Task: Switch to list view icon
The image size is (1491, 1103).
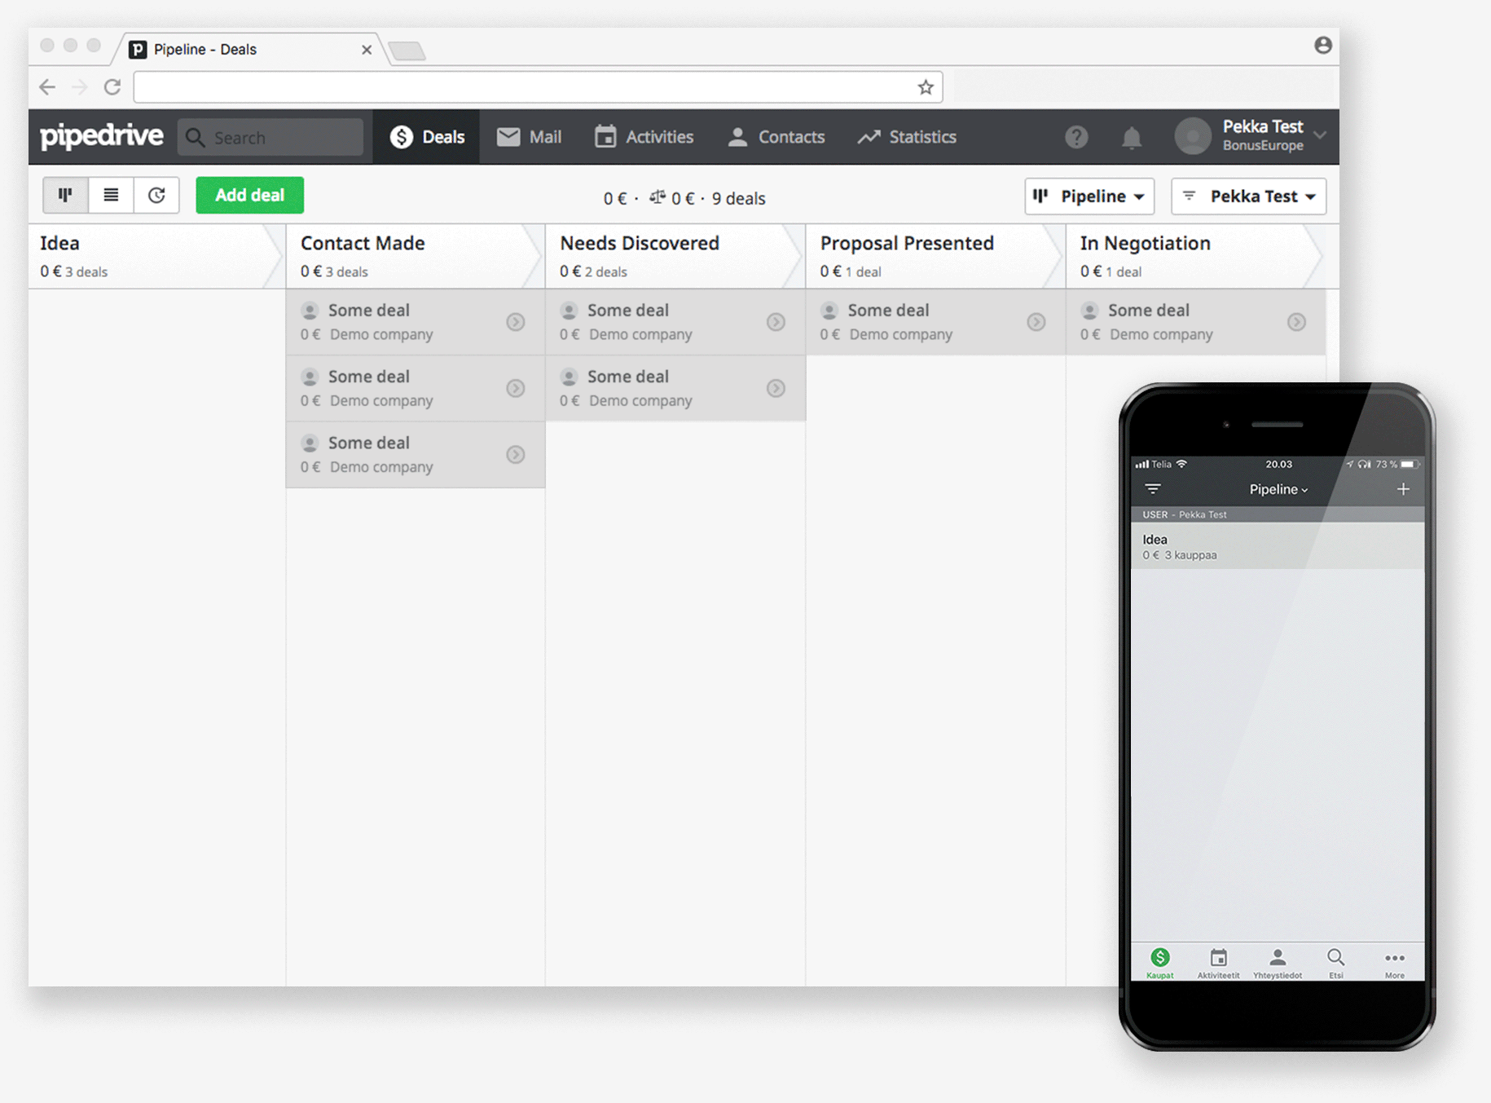Action: coord(111,195)
